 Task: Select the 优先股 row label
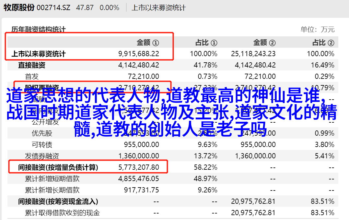click(42, 133)
